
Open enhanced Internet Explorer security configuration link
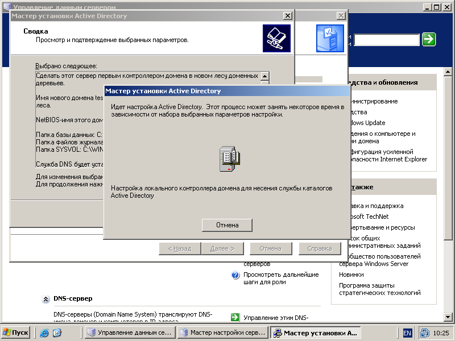(x=388, y=155)
